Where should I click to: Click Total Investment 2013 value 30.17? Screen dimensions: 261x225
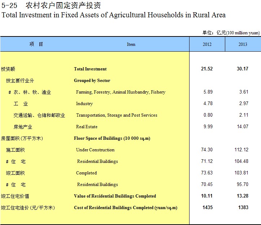pyautogui.click(x=242, y=69)
